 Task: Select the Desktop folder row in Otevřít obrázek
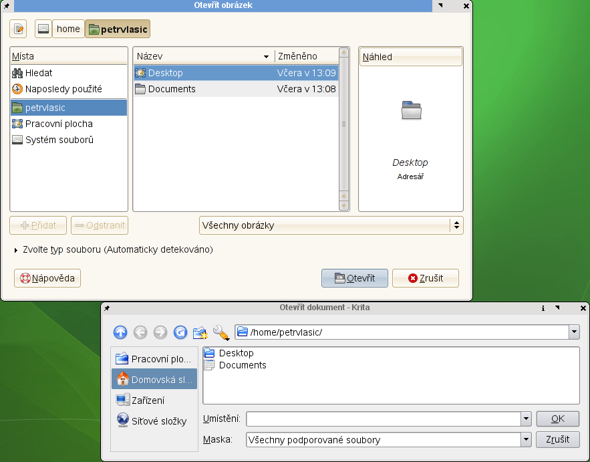(236, 73)
